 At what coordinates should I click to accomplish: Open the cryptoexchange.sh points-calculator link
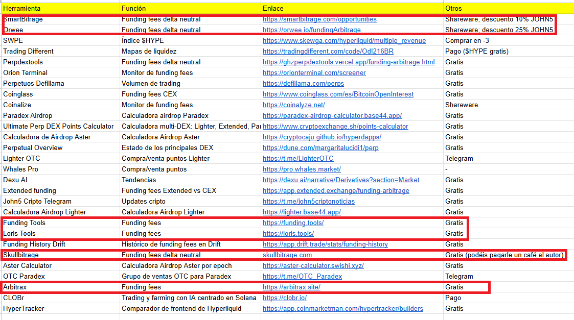click(x=335, y=126)
